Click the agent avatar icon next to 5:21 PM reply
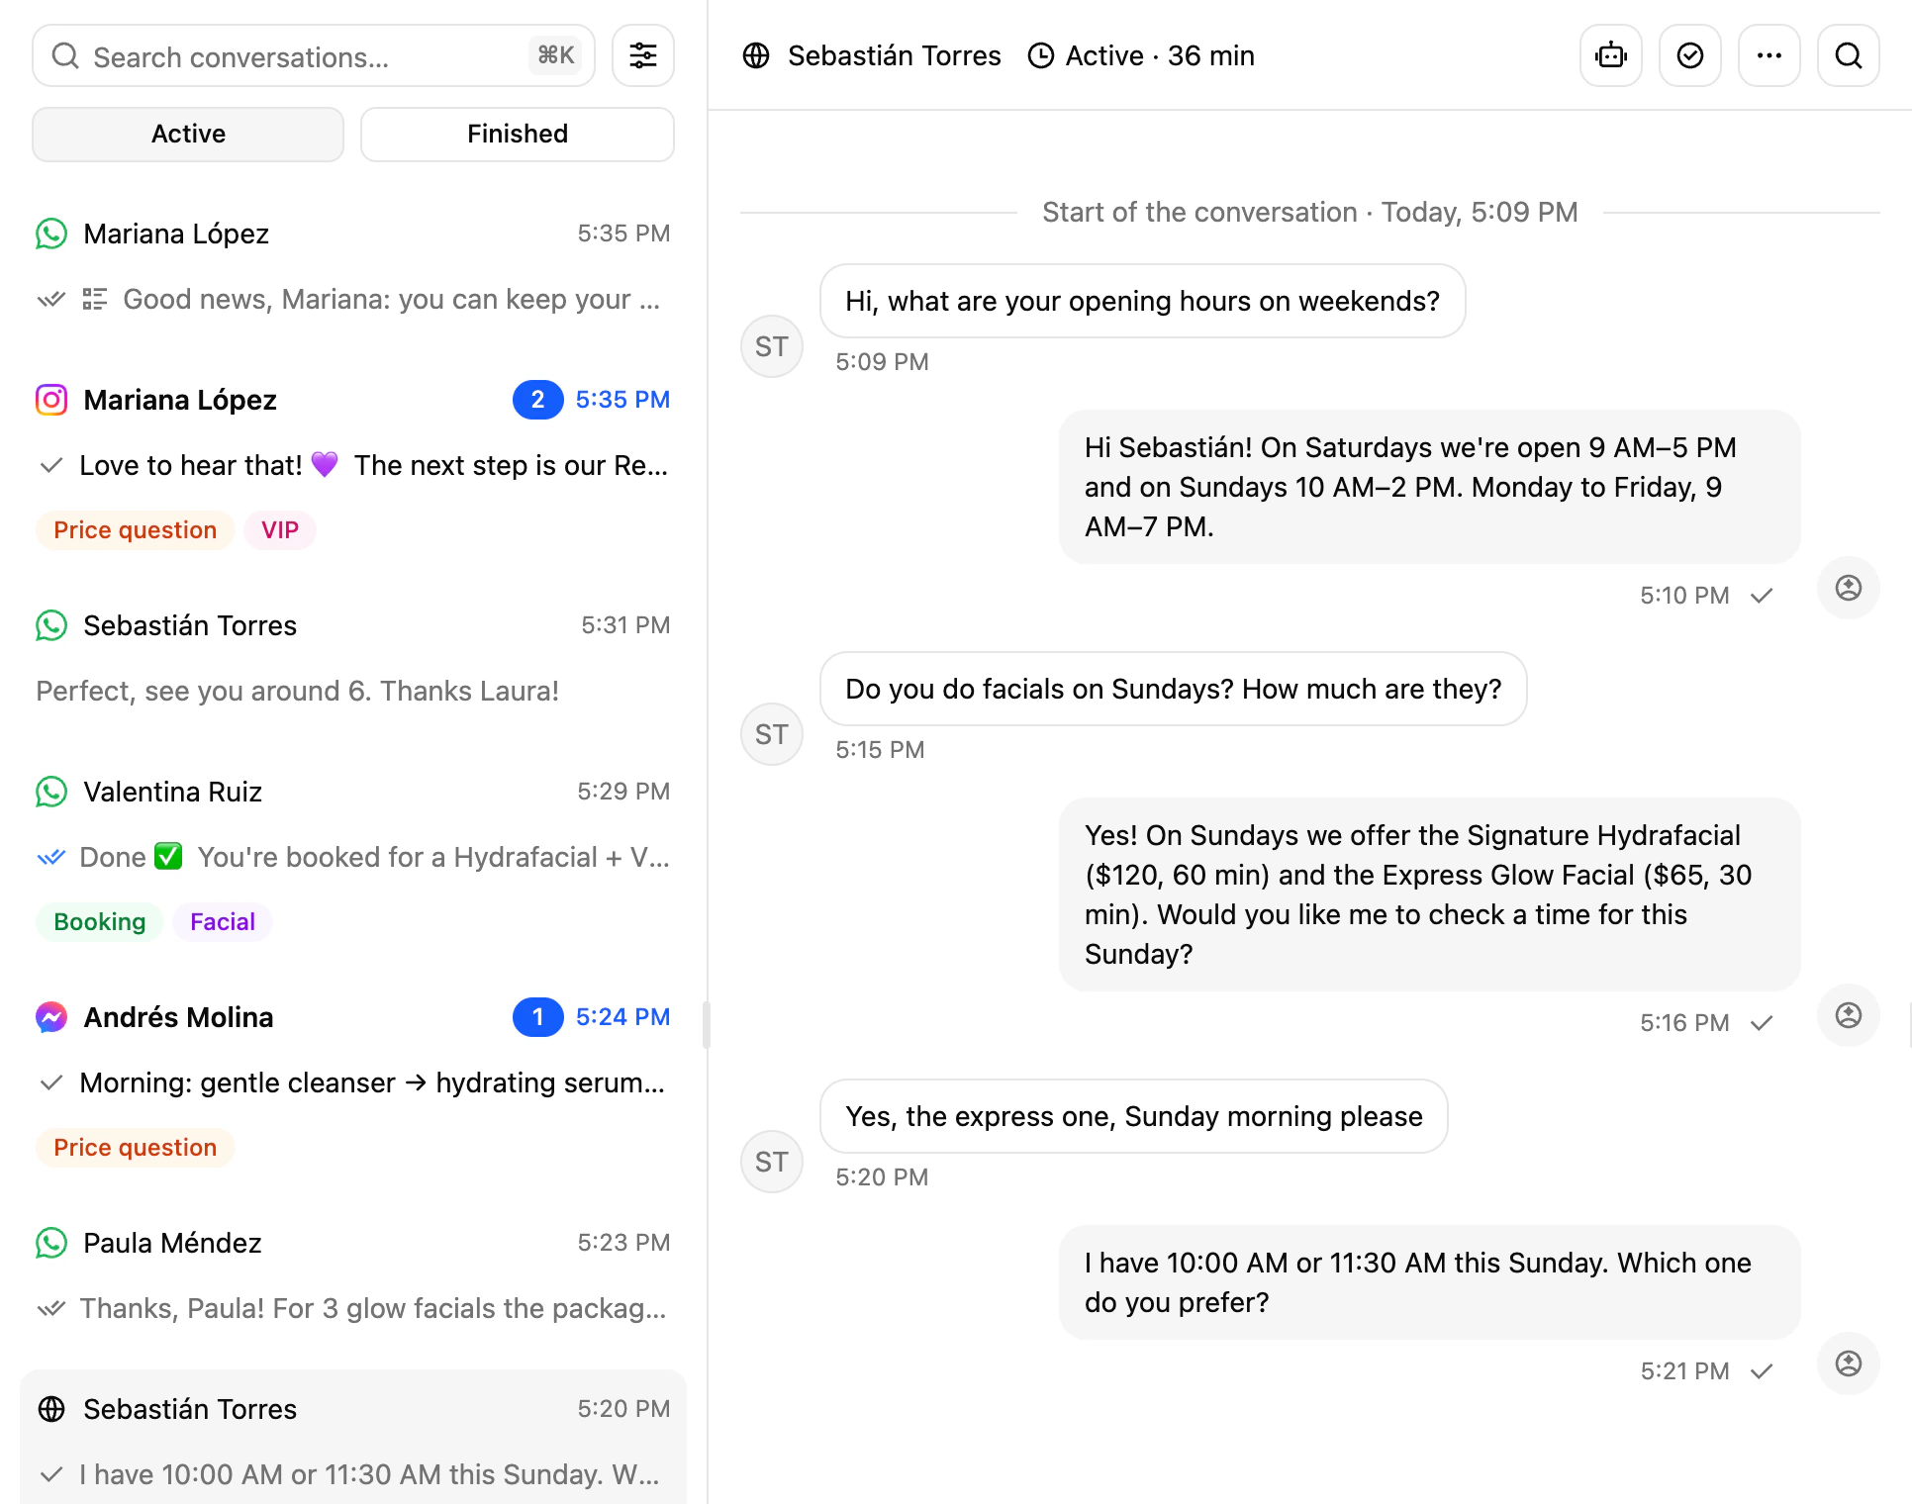Screen dimensions: 1912x1504 [1849, 1363]
